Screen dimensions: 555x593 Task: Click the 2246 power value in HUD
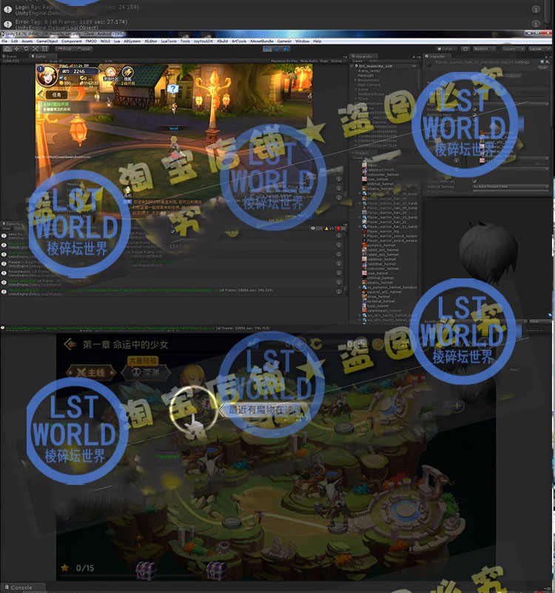pyautogui.click(x=79, y=72)
